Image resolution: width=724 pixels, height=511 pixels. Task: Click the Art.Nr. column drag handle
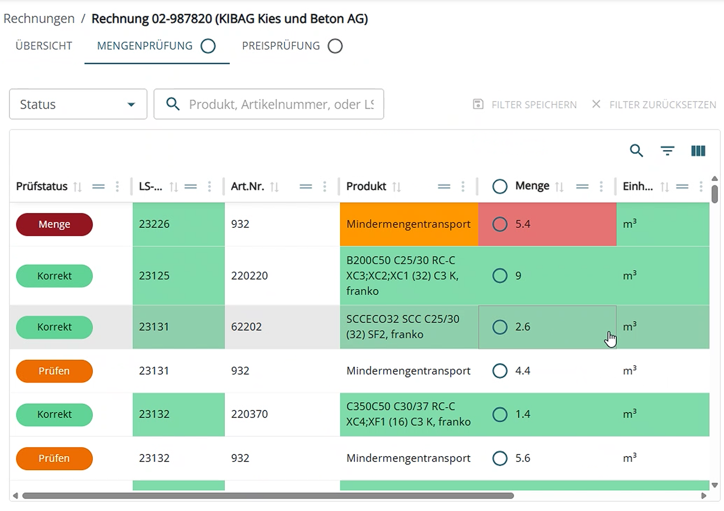[306, 187]
